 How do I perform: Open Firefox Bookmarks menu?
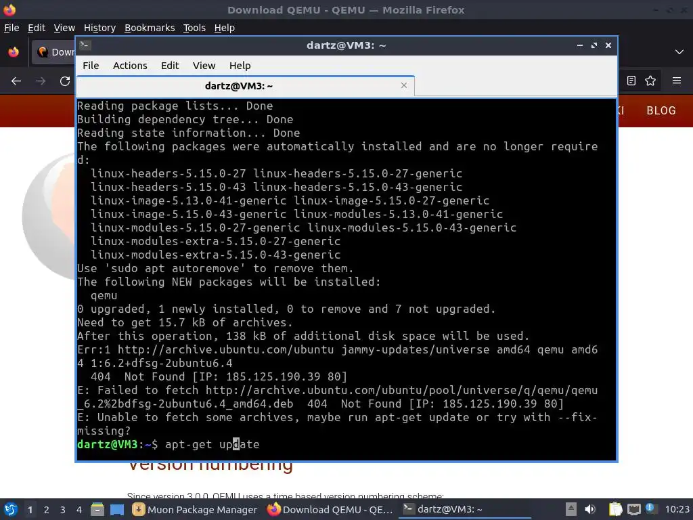pos(150,28)
